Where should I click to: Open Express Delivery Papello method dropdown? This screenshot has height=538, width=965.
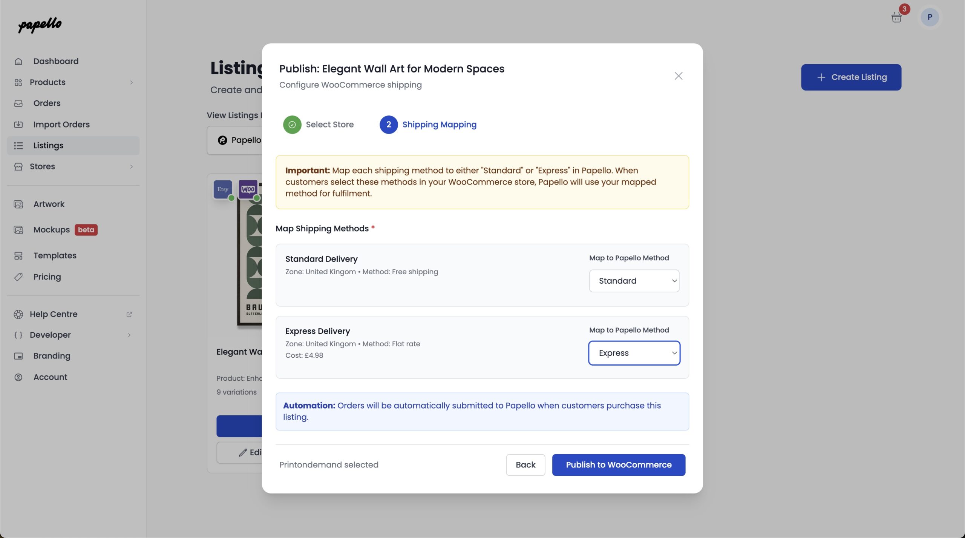pos(634,353)
